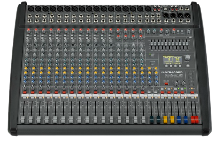Click the yellow AUX 1 fader cap
This screenshot has height=141, width=218.
pos(165,120)
